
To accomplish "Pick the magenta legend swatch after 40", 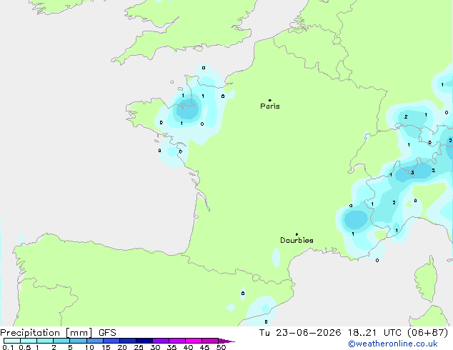I will (194, 341).
